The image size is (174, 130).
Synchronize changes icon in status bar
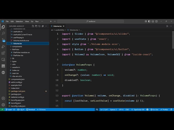[x=14, y=109]
